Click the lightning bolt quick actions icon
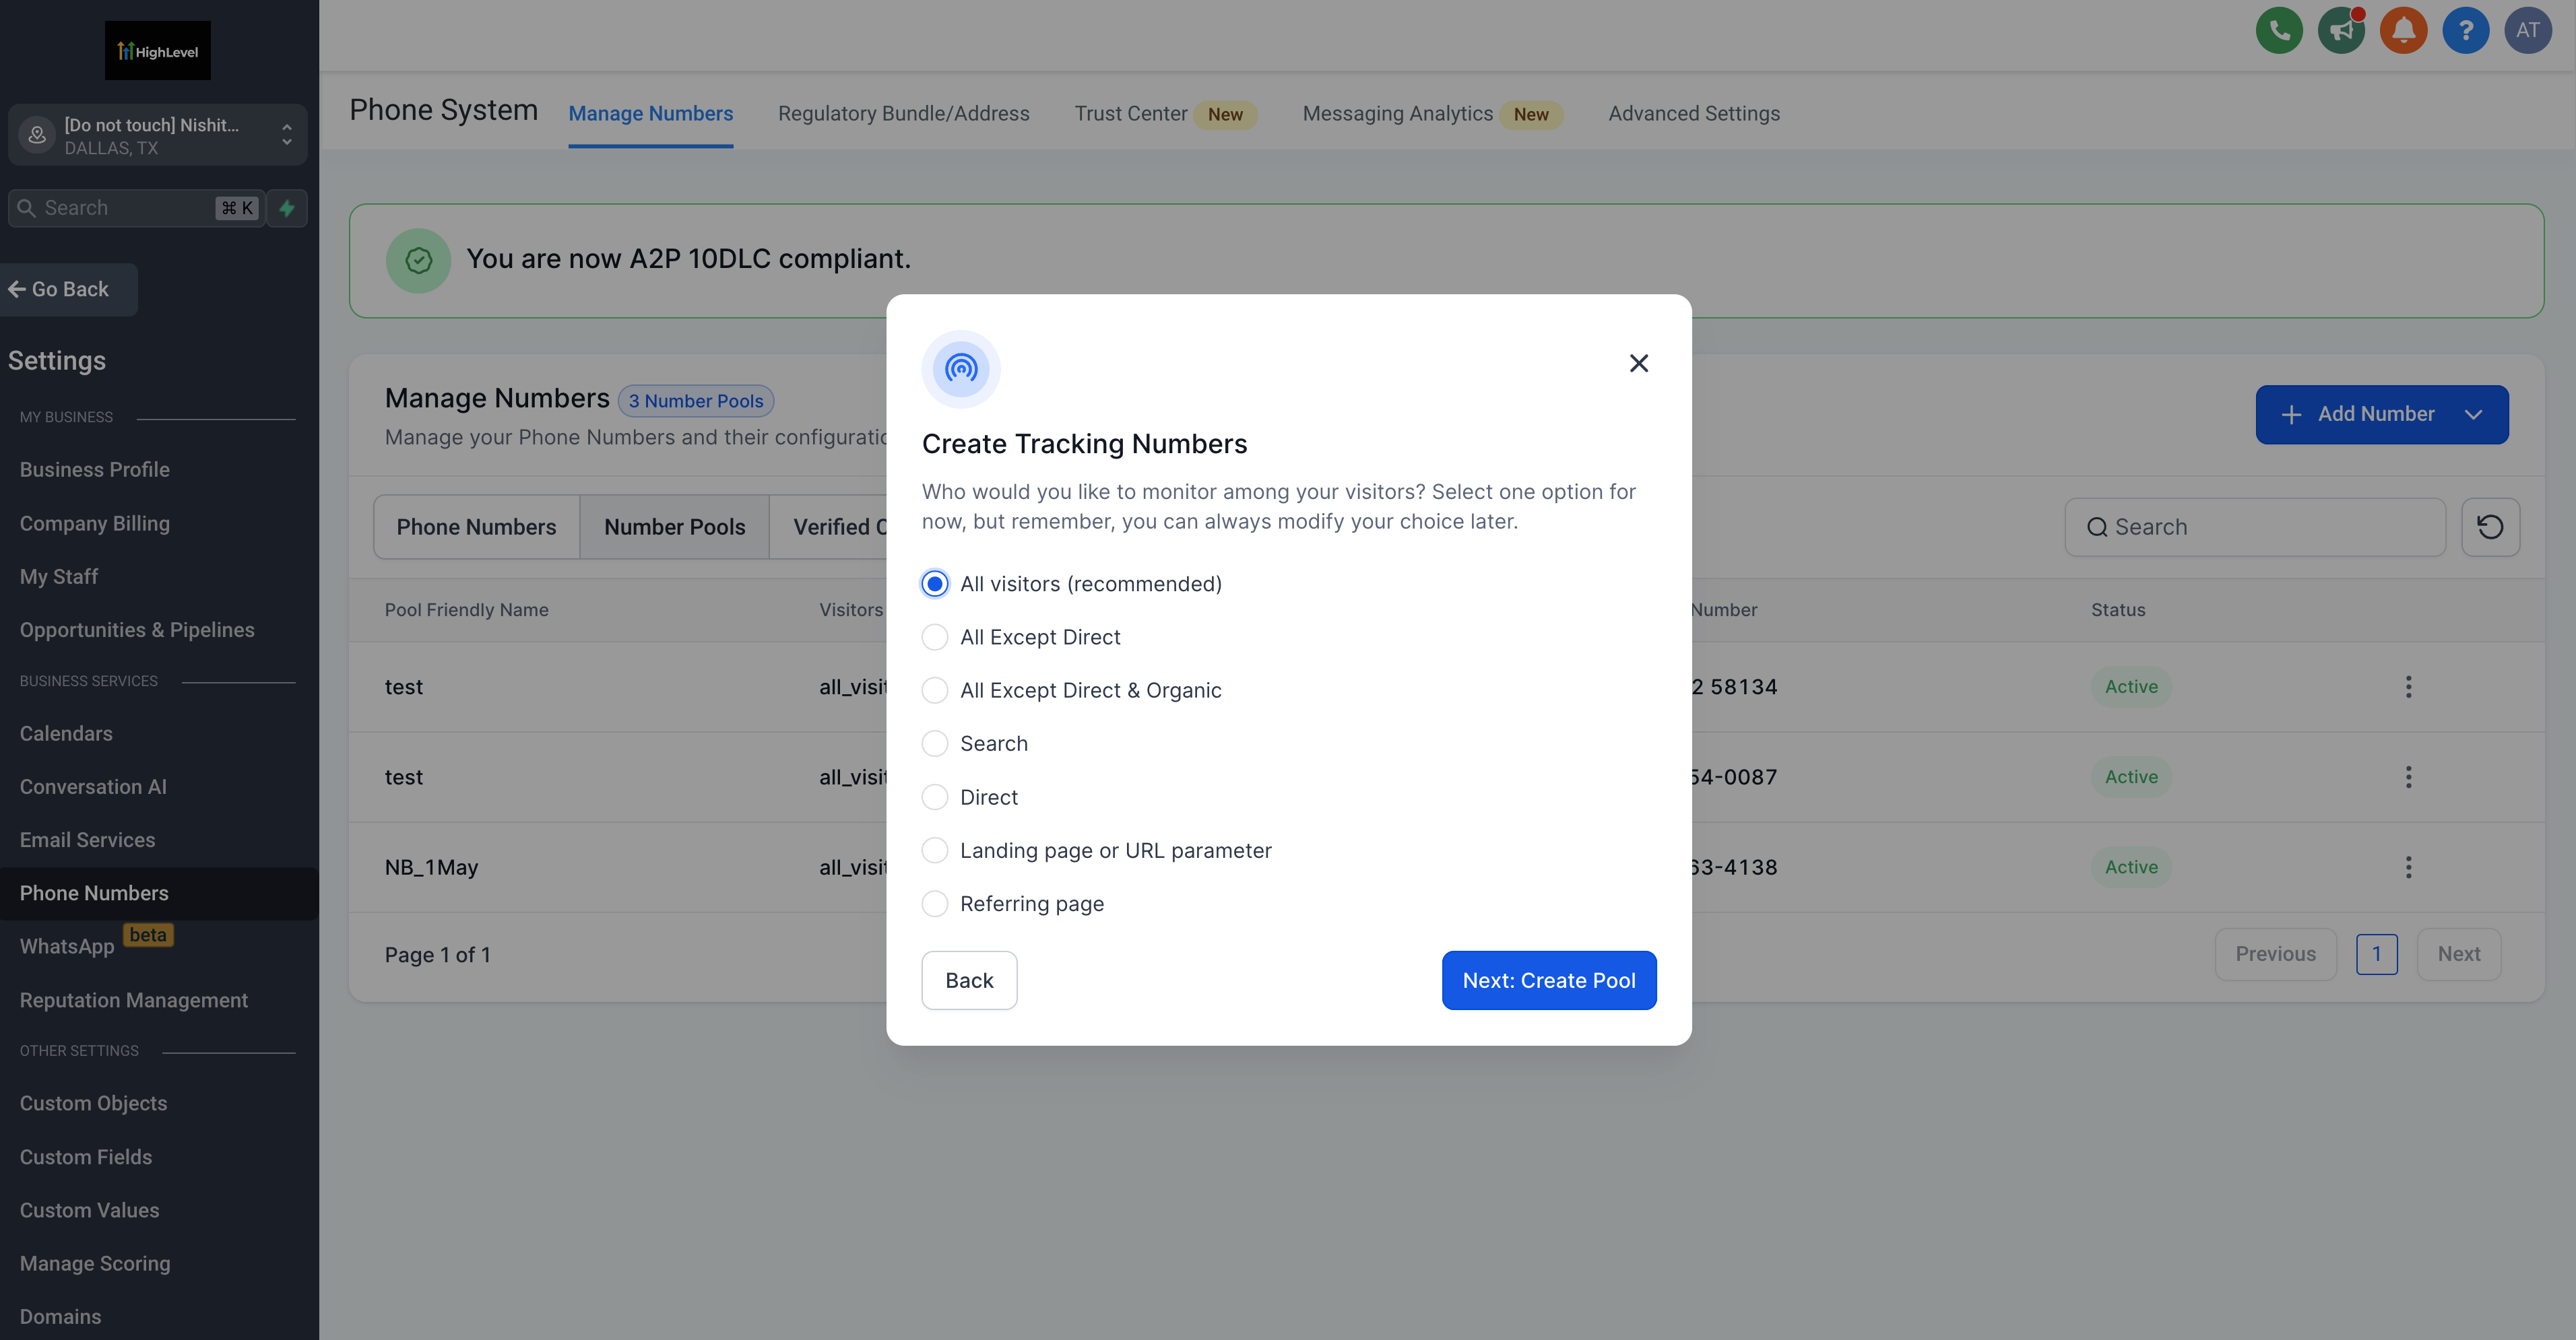 pos(287,208)
